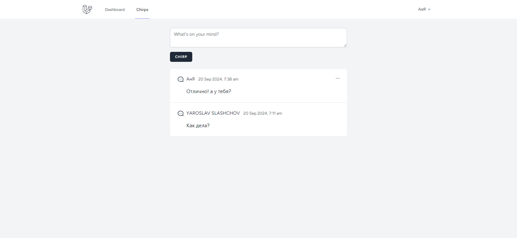
Task: Click the speech bubble icon beside Аня's chirp
Action: (181, 79)
